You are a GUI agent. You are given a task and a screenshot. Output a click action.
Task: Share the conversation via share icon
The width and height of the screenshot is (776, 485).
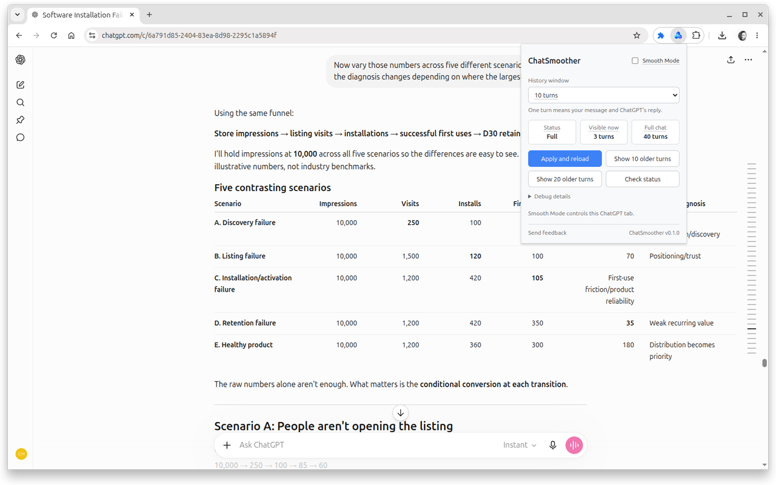pyautogui.click(x=731, y=59)
